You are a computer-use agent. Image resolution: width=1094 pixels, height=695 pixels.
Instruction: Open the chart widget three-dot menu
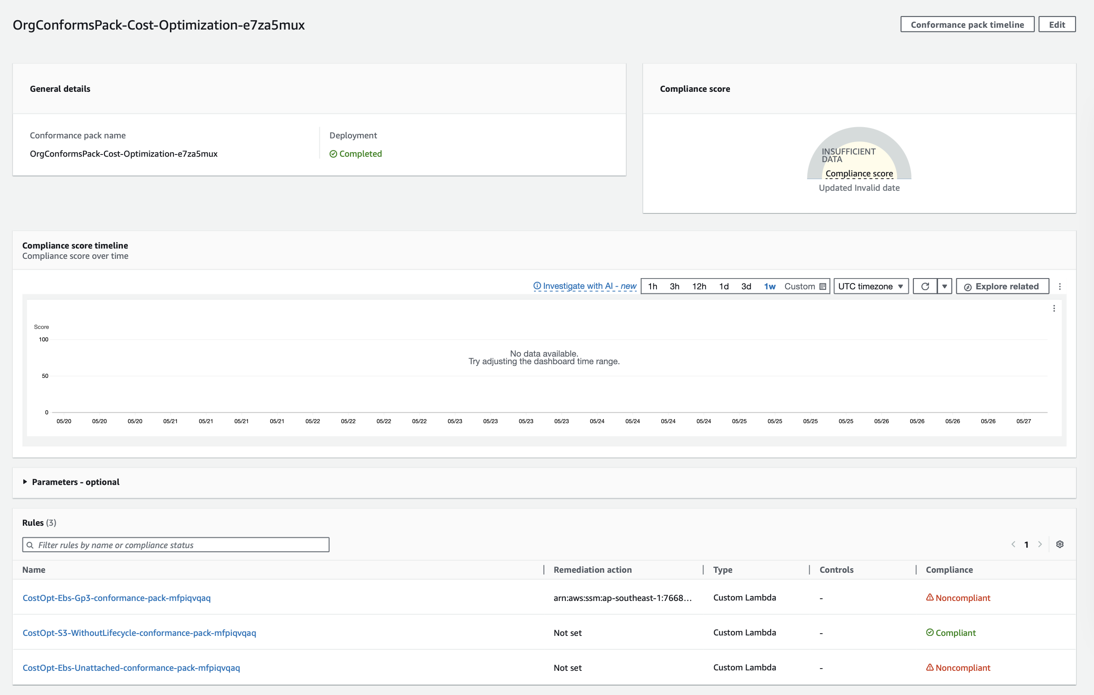(x=1054, y=308)
